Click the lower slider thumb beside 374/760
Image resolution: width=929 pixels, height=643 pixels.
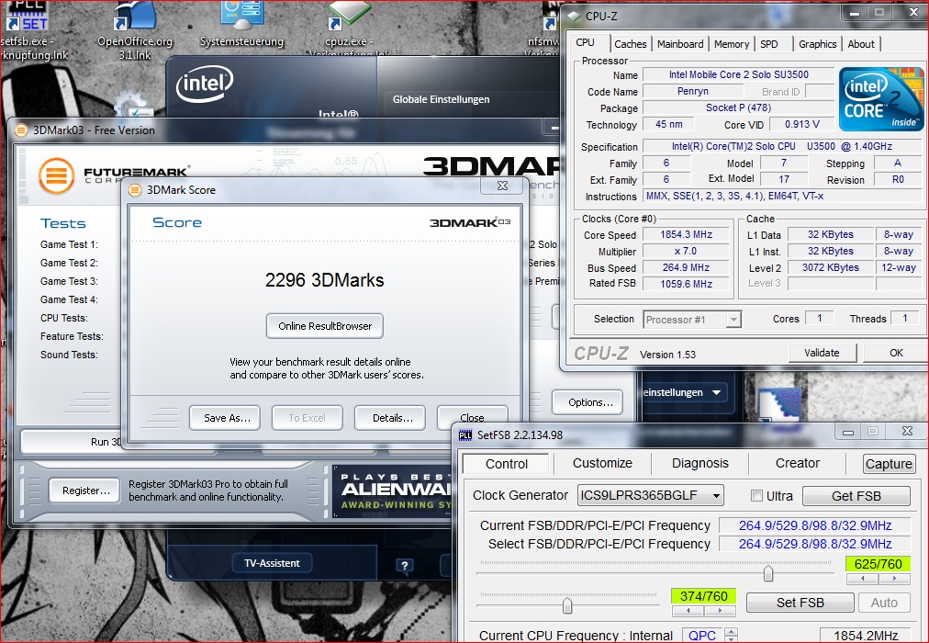coord(567,605)
